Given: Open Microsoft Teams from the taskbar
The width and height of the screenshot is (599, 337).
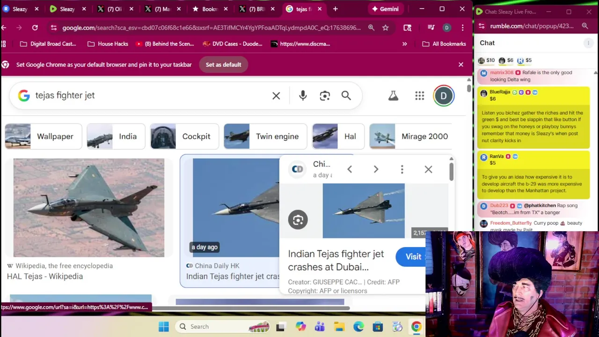Looking at the screenshot, I should point(320,327).
